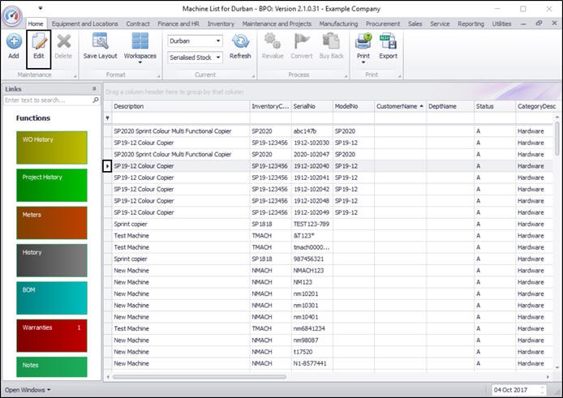Image resolution: width=563 pixels, height=398 pixels.
Task: Click the Add machine icon
Action: (14, 46)
